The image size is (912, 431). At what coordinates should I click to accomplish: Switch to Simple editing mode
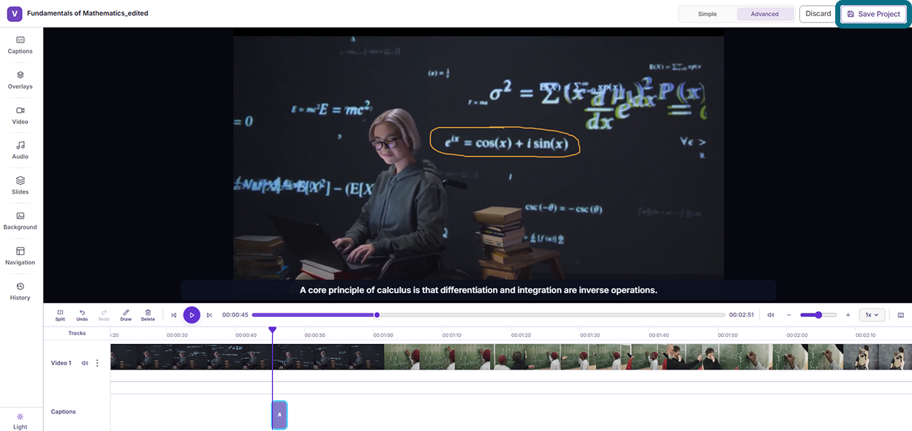(707, 14)
